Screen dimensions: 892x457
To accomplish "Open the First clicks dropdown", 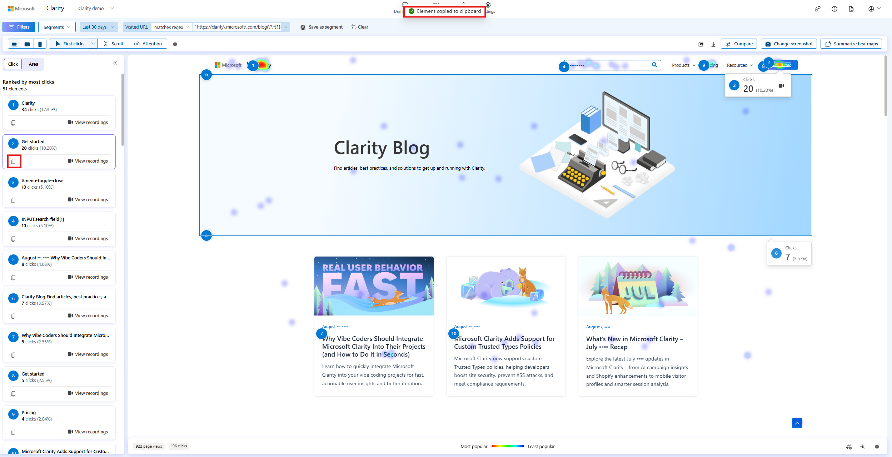I will click(93, 44).
